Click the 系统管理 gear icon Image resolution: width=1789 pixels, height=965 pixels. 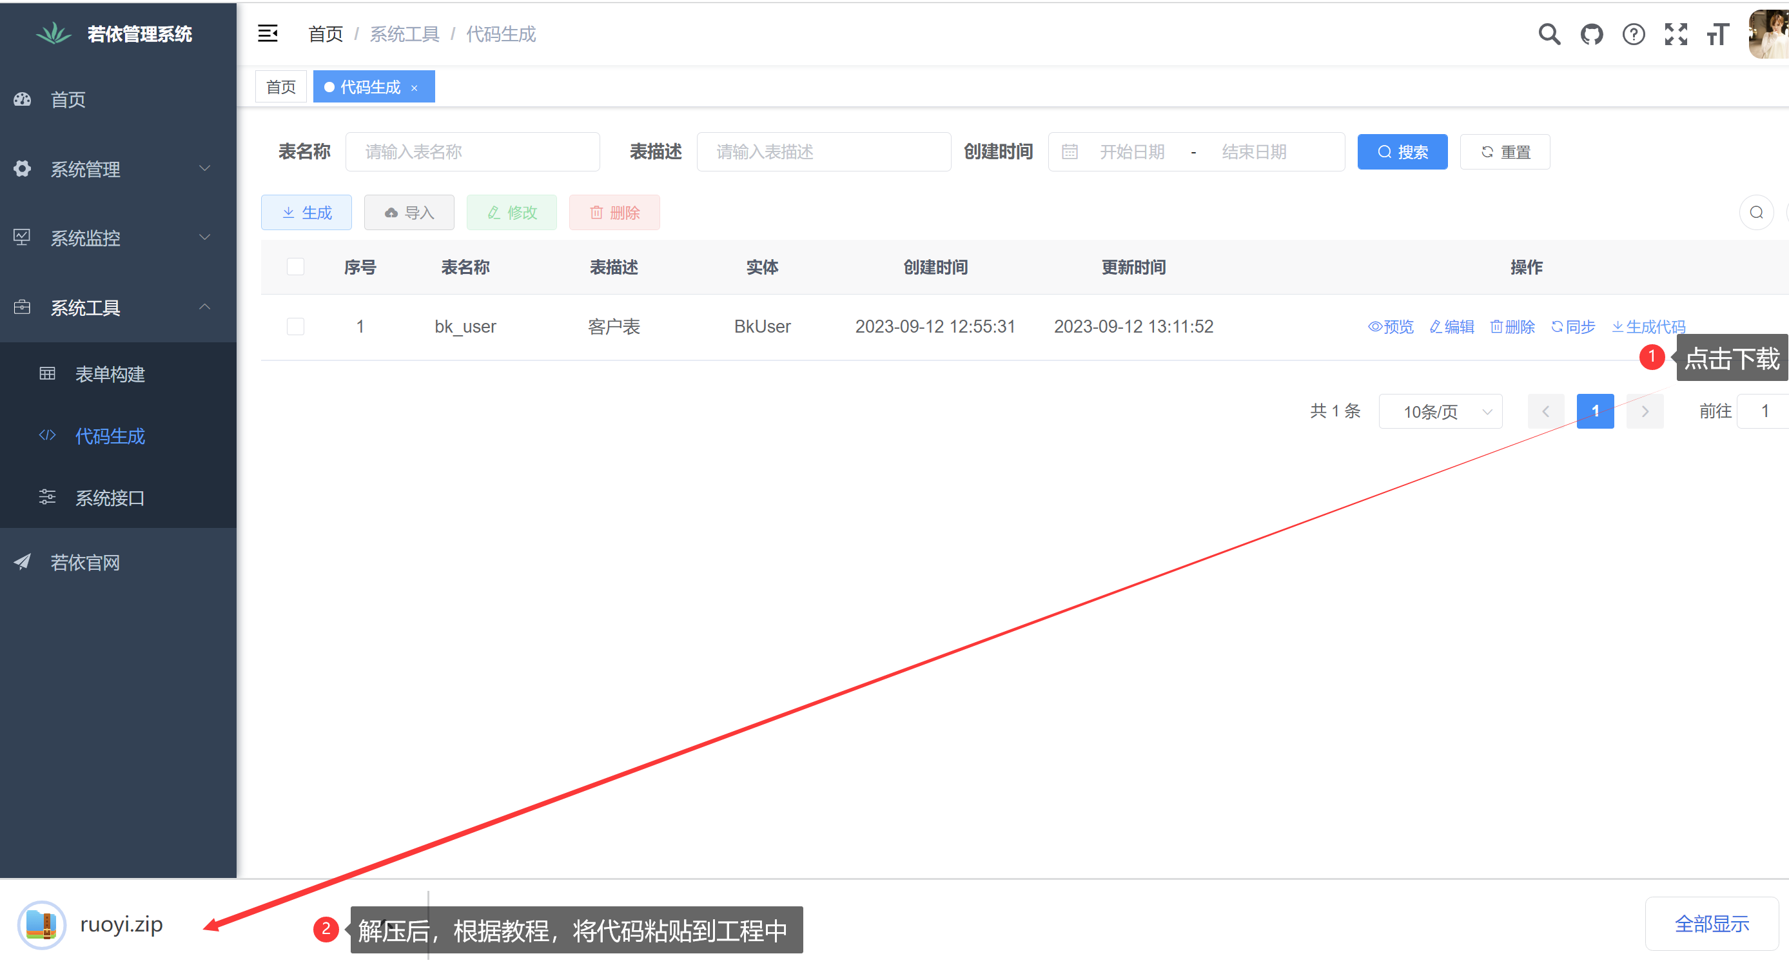click(22, 169)
